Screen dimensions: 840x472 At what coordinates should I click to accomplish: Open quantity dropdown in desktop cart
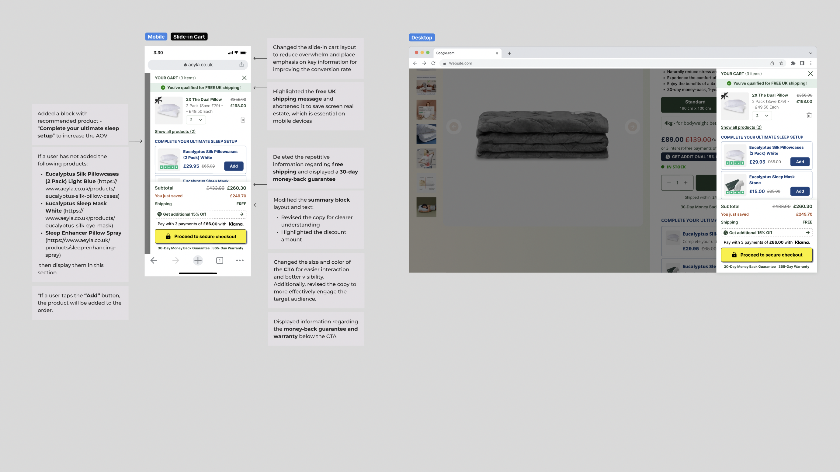[x=762, y=116]
